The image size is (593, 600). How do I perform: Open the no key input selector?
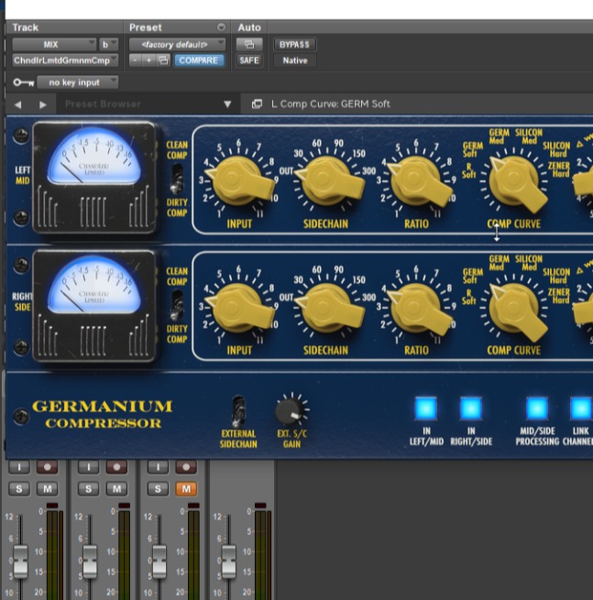pyautogui.click(x=77, y=82)
